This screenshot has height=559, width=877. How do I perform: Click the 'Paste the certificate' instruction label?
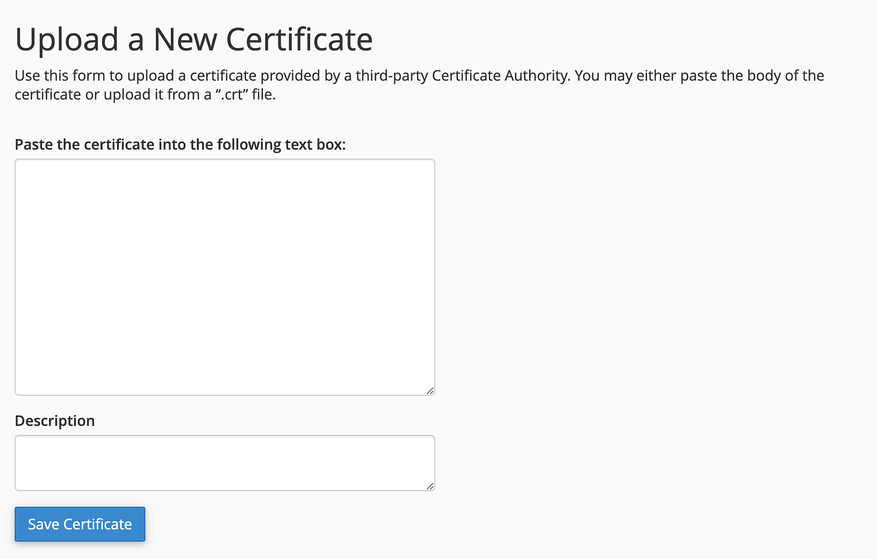[181, 144]
